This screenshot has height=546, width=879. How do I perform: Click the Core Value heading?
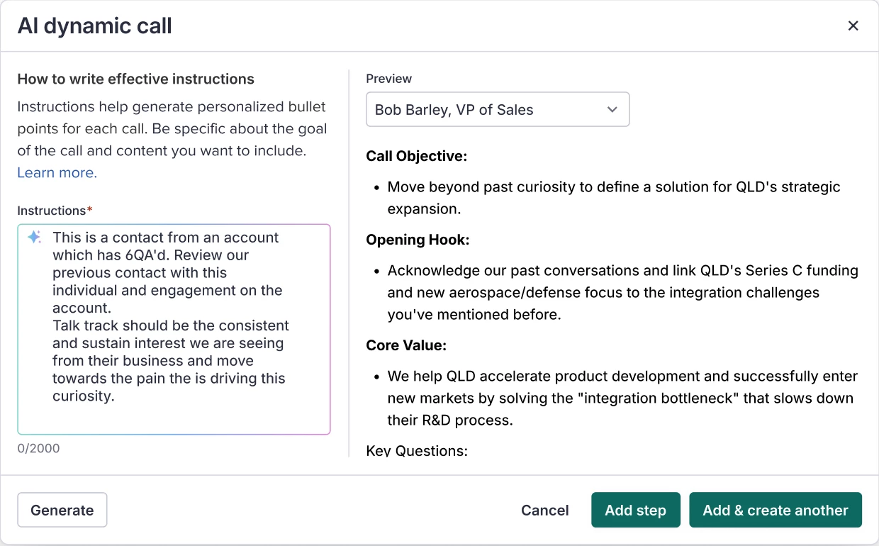click(406, 346)
